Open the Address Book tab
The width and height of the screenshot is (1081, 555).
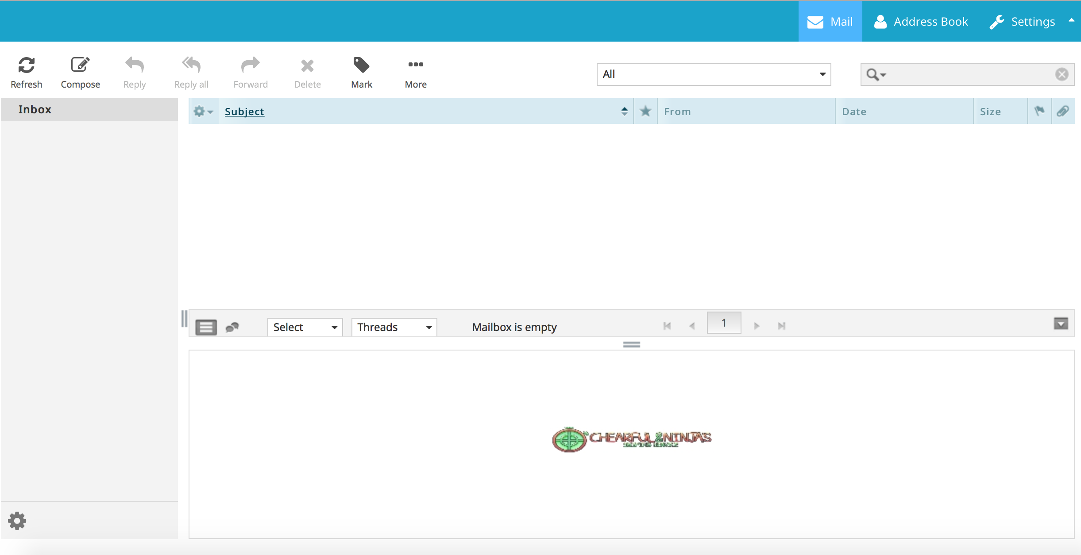(x=921, y=21)
